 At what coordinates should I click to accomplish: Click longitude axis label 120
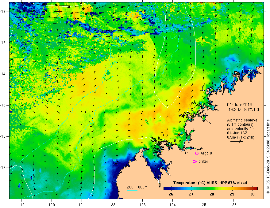pos(52,205)
